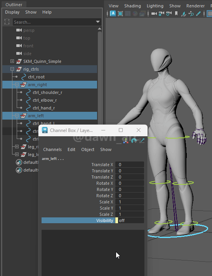Click the Scale Z value field
The image size is (212, 276).
[x=130, y=214]
